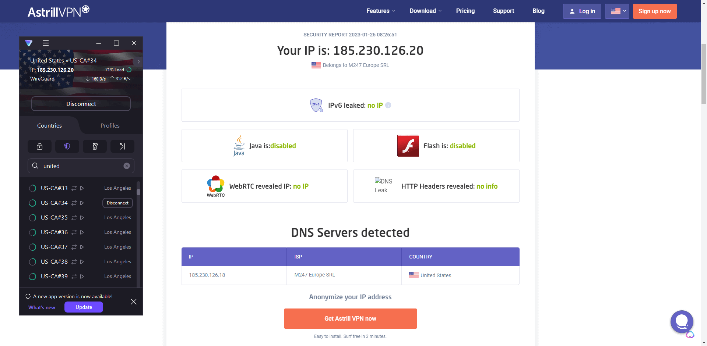Select load circle for US-CA#33

(x=33, y=188)
